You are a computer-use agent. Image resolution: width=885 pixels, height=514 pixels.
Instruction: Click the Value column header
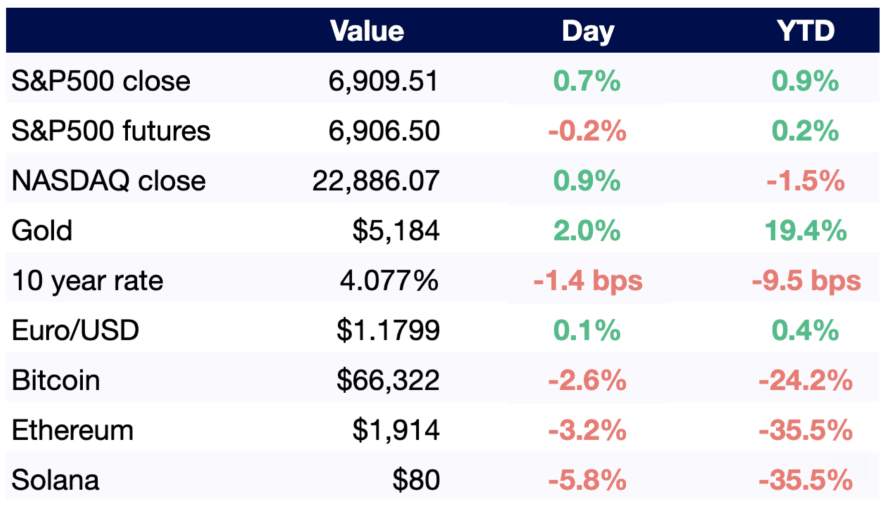(367, 31)
